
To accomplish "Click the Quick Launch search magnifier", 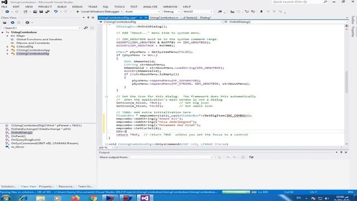I will [325, 2].
